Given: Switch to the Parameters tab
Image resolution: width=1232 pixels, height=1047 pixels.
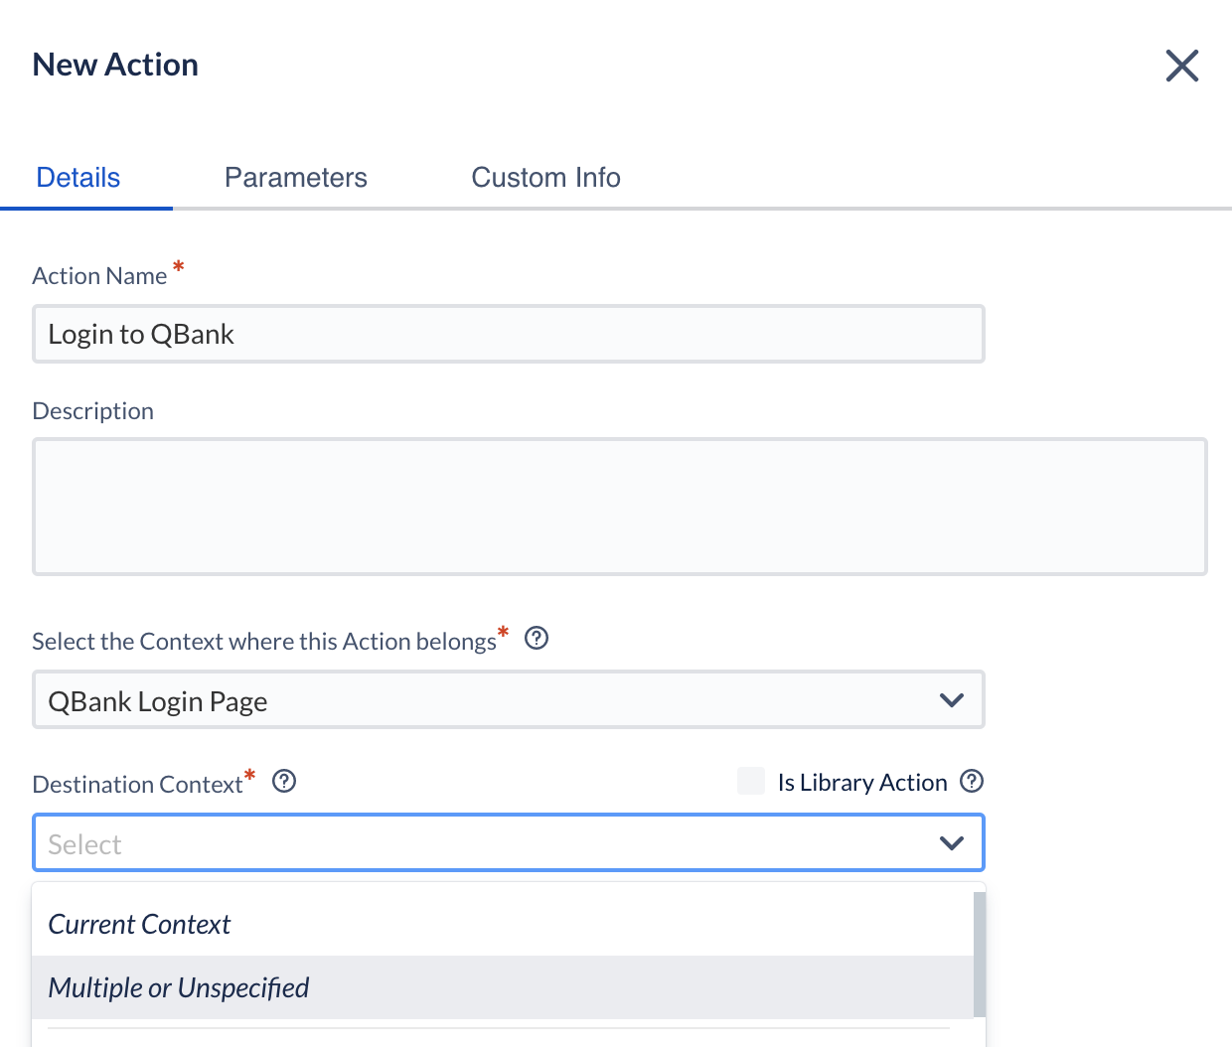Looking at the screenshot, I should [295, 178].
